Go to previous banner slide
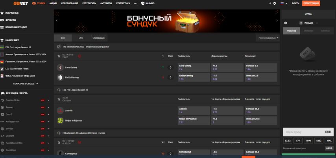336x158 pixels. 57,20
